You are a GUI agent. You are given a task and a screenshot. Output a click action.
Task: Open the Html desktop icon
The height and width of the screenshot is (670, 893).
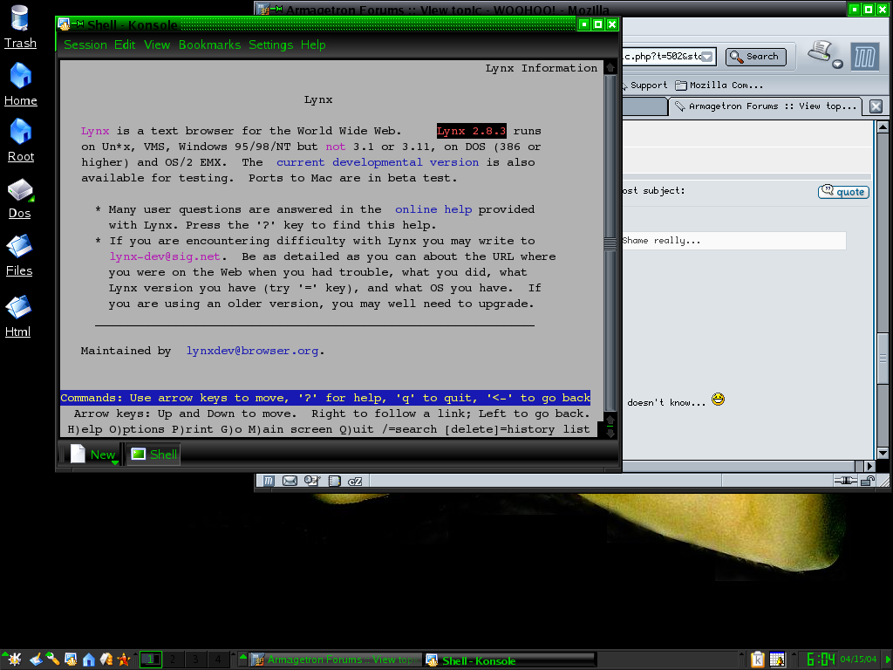pos(18,317)
